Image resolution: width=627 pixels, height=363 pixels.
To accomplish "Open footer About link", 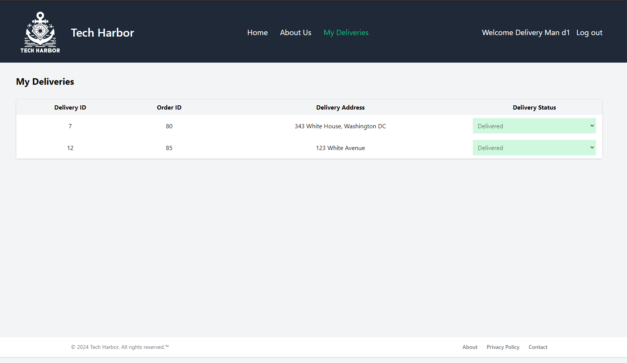I will pyautogui.click(x=470, y=347).
